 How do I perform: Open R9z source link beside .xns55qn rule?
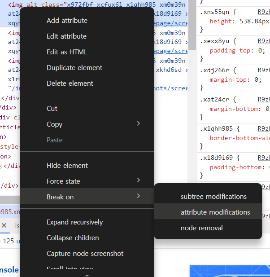[264, 12]
